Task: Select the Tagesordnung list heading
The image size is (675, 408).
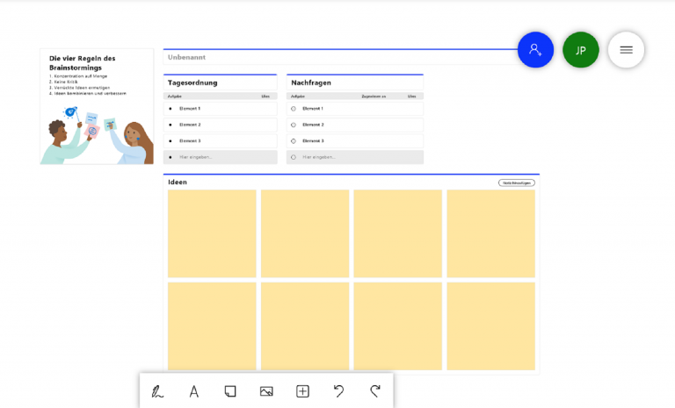Action: point(192,82)
